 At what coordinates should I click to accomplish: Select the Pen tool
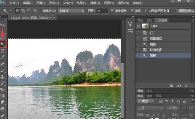pos(3,116)
